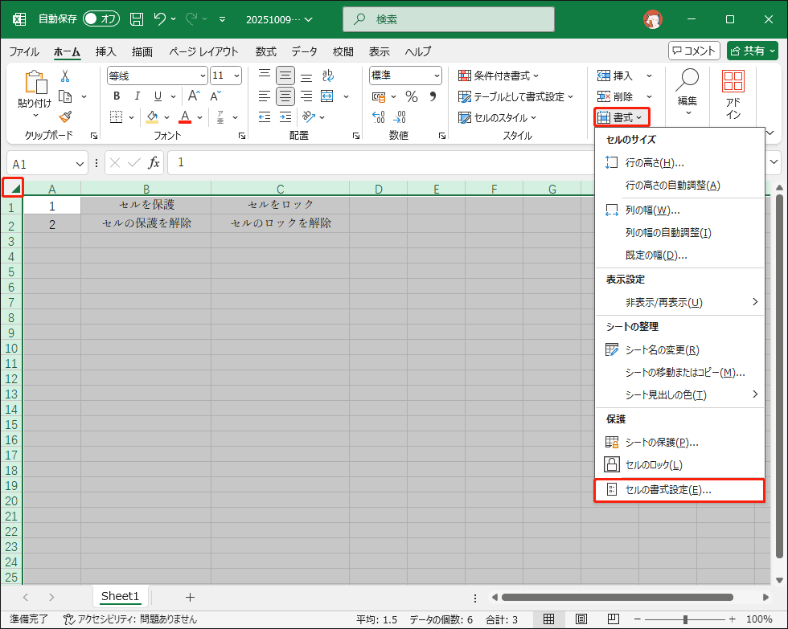This screenshot has width=788, height=629.
Task: Click the コメント button
Action: click(693, 51)
